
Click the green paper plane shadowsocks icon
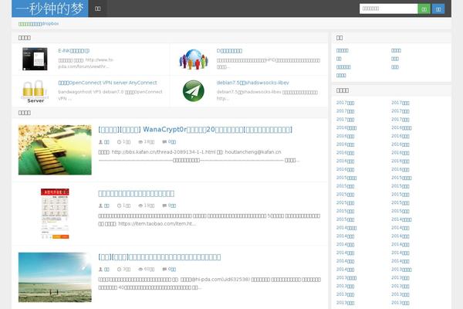pyautogui.click(x=194, y=91)
